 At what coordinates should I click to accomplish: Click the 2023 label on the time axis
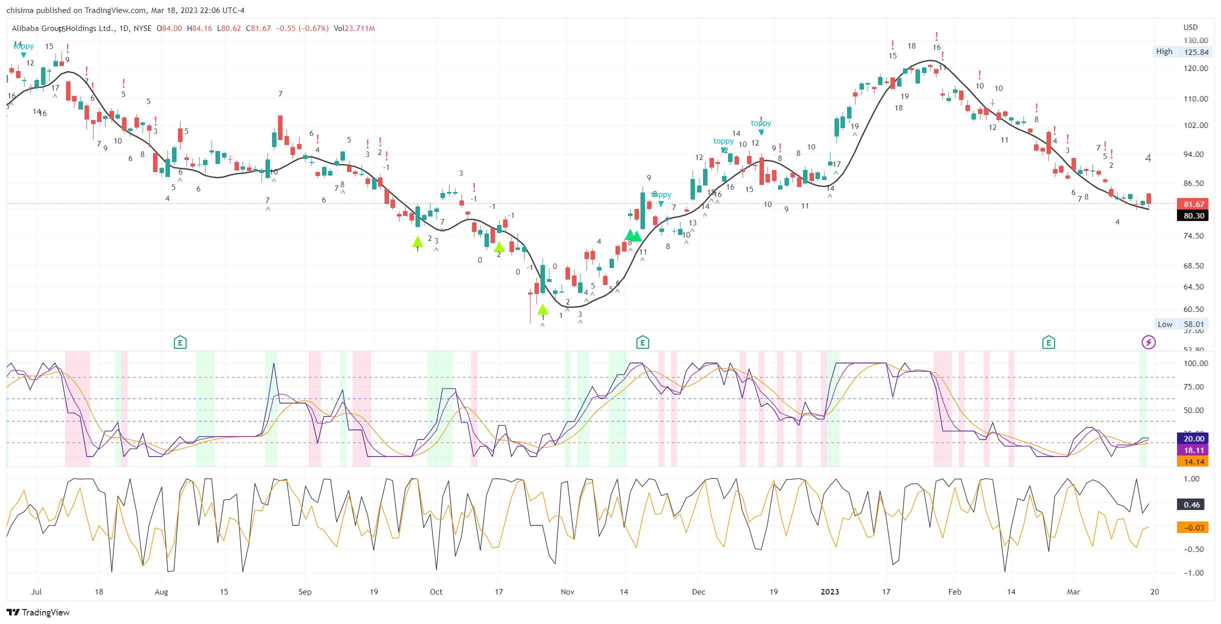pos(829,591)
